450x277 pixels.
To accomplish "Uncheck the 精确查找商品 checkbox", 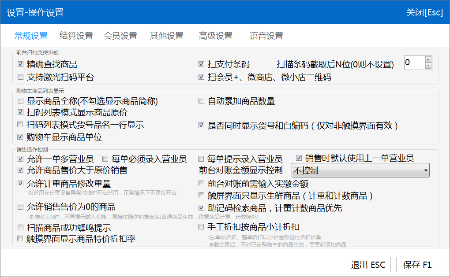I will (x=20, y=64).
